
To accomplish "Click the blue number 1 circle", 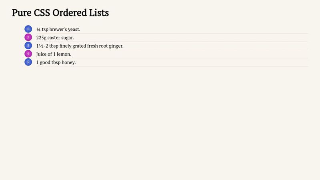I will click(28, 29).
